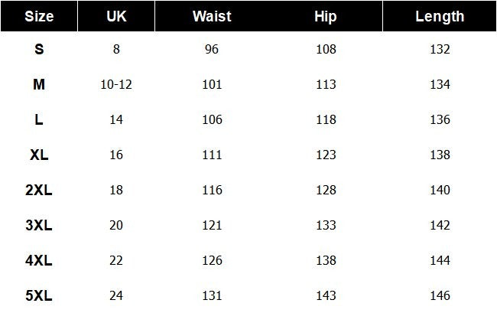Click the Length column header
497x313 pixels.
click(x=440, y=16)
